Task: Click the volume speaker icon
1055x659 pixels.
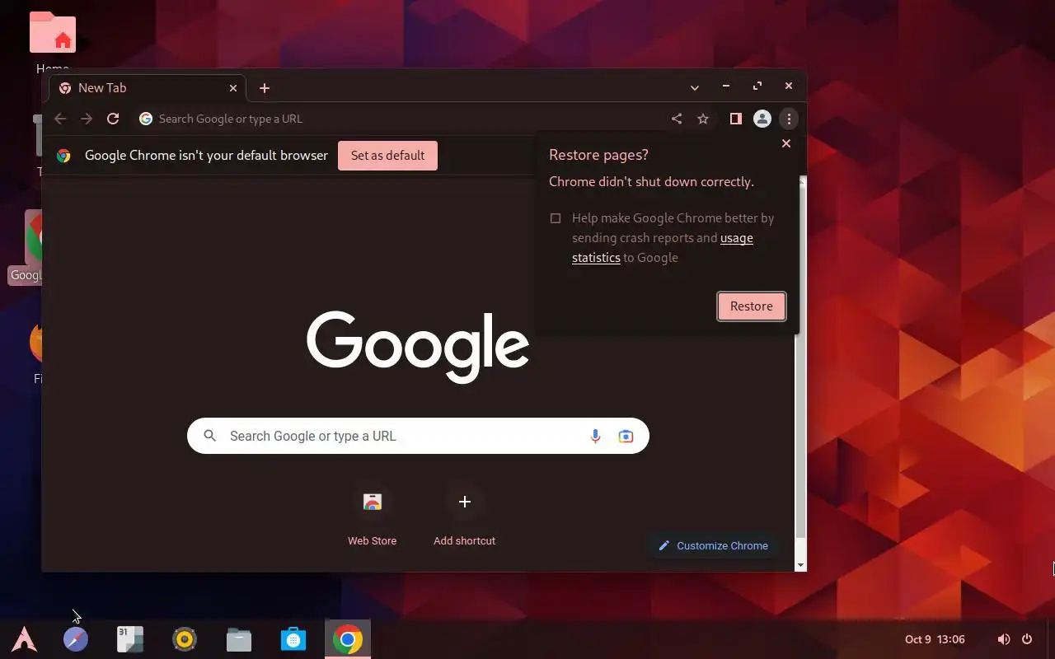Action: click(x=1004, y=639)
